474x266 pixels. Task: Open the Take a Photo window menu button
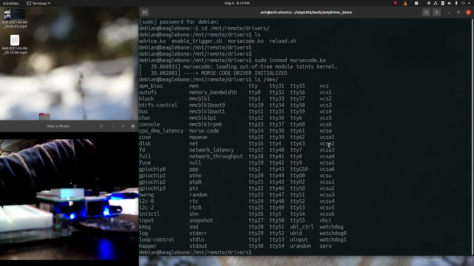pyautogui.click(x=101, y=126)
